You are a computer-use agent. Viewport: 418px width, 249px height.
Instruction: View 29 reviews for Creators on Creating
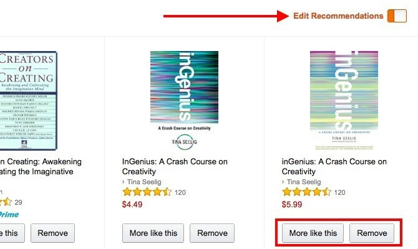click(18, 202)
